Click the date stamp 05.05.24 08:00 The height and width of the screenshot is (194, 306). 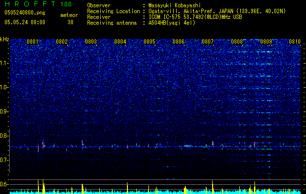(x=25, y=22)
